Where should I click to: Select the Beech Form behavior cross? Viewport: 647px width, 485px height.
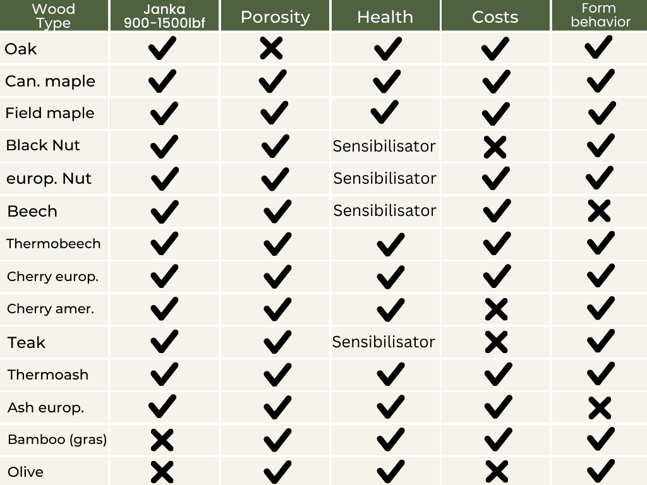pyautogui.click(x=599, y=211)
